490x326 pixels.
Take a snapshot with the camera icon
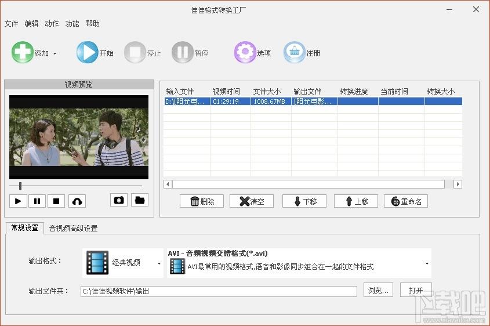(119, 200)
